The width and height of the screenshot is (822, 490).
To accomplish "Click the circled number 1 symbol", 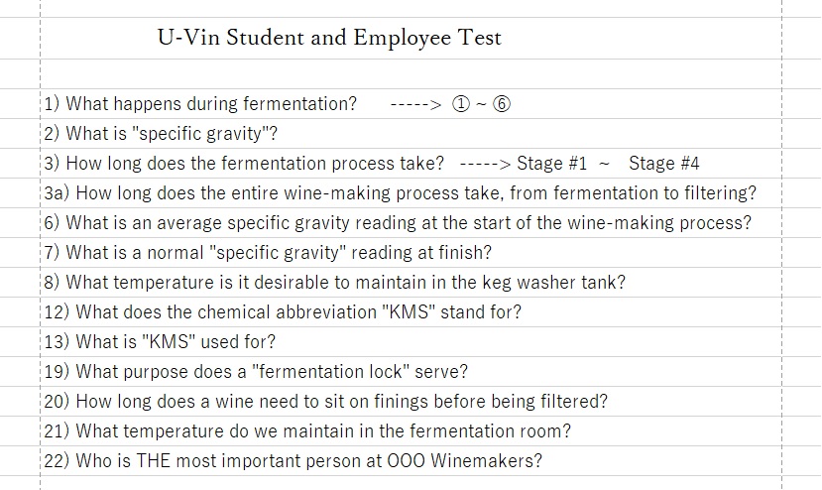I will tap(461, 104).
